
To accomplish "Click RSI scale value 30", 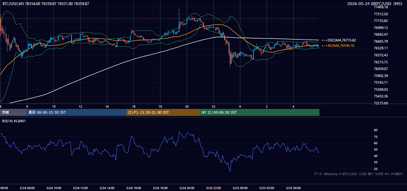I will click(x=375, y=162).
